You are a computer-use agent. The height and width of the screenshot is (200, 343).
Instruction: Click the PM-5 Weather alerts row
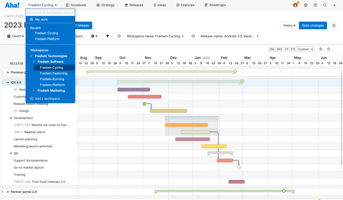30,132
